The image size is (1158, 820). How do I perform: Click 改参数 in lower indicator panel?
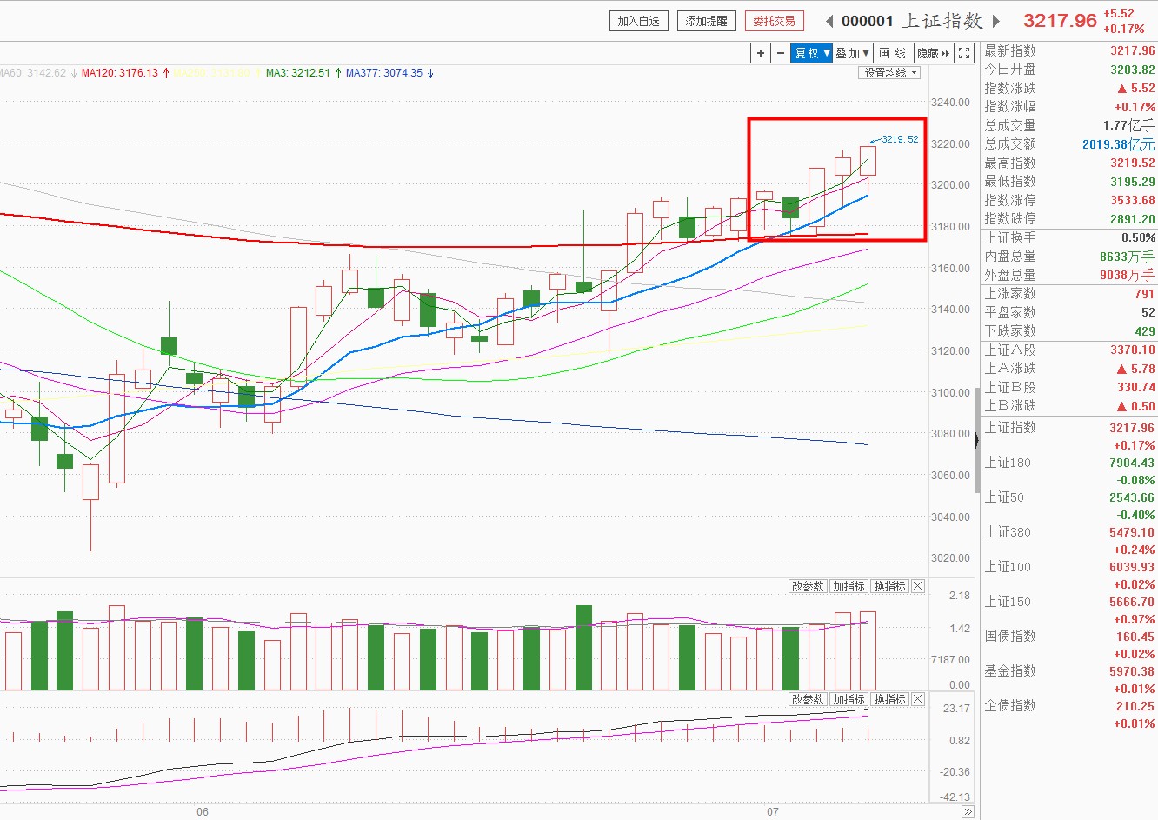[x=808, y=699]
